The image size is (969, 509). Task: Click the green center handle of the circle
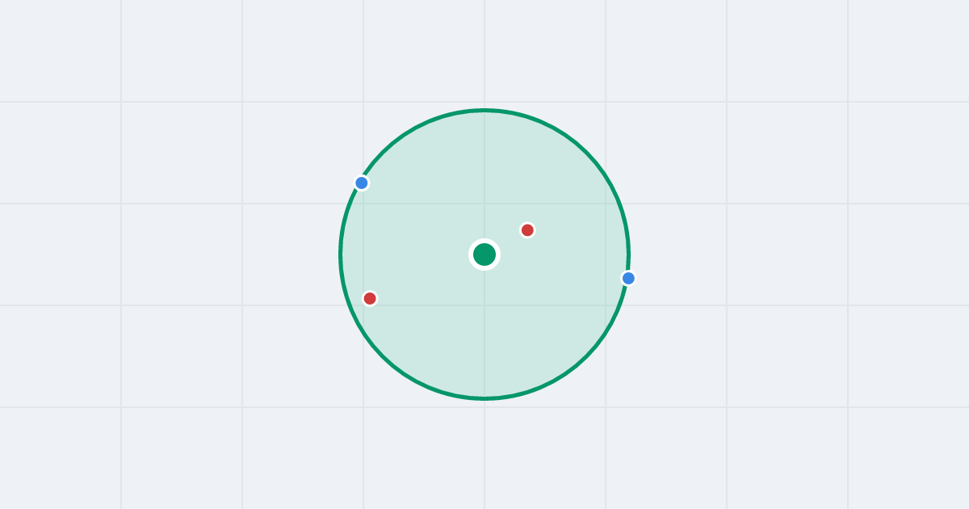[484, 254]
